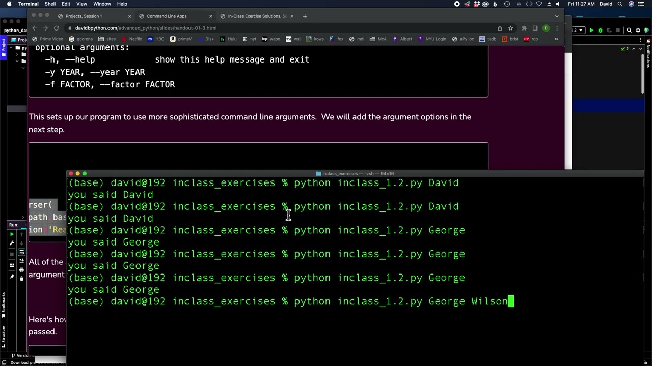Toggle soft-wrap in PyCharm Run panel
652x366 pixels.
21,252
